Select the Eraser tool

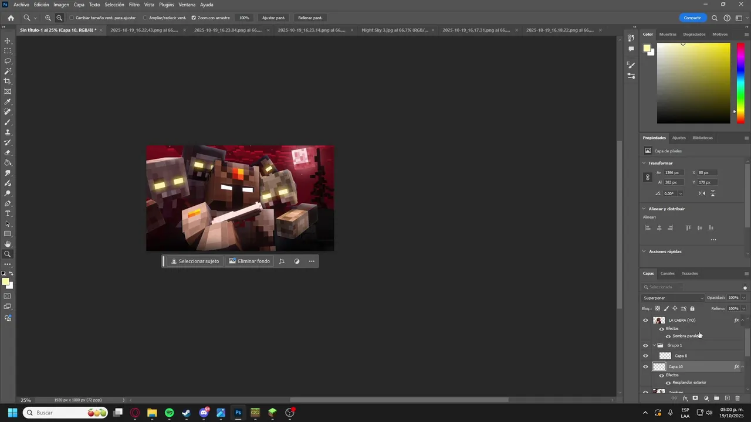pyautogui.click(x=8, y=153)
